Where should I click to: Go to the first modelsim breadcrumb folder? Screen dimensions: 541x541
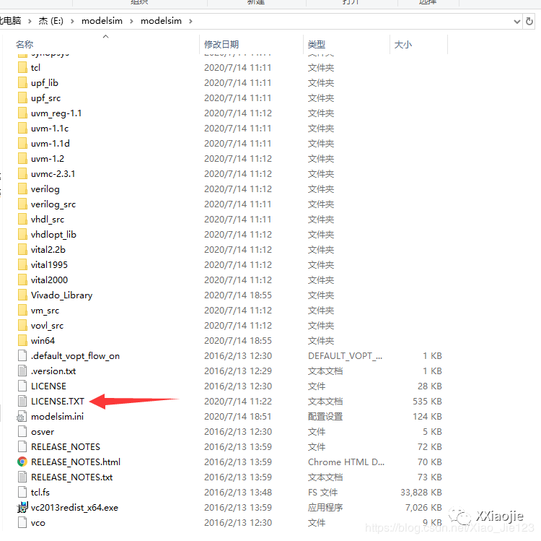(102, 21)
